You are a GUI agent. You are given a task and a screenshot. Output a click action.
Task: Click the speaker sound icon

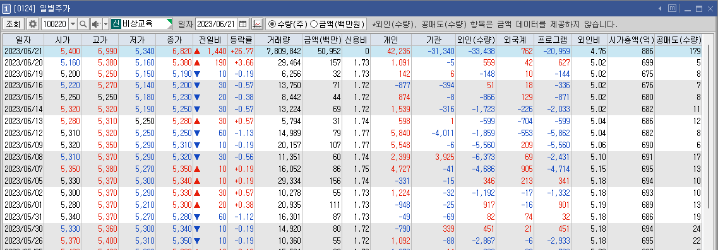(96, 24)
